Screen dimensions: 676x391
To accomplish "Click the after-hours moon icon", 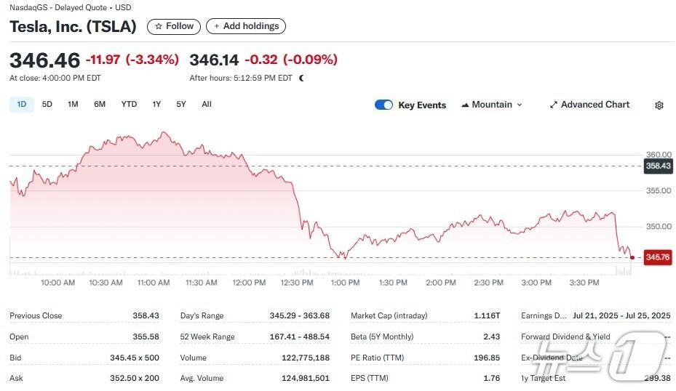I will point(301,78).
